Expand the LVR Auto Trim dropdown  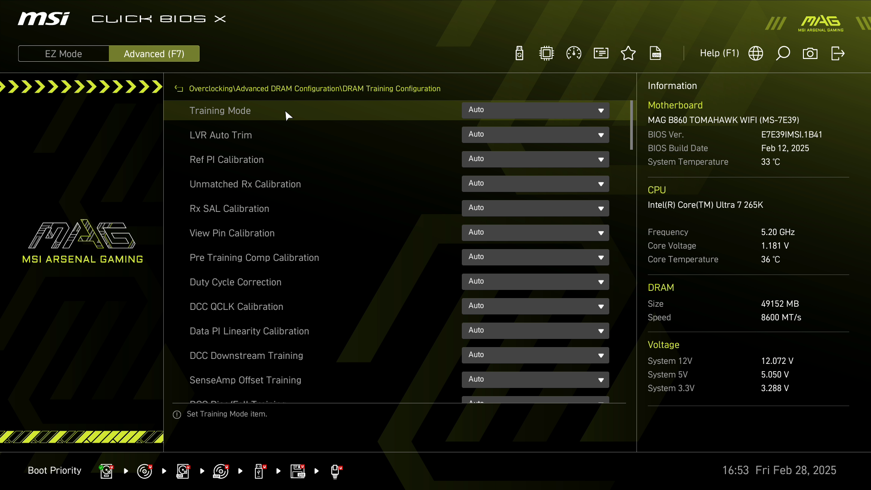point(535,135)
